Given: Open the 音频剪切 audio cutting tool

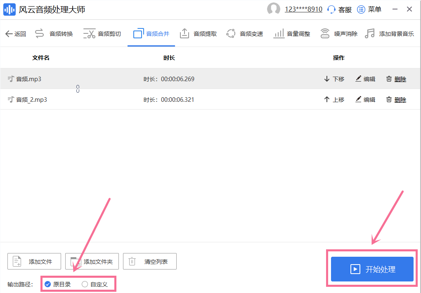Looking at the screenshot, I should point(102,34).
